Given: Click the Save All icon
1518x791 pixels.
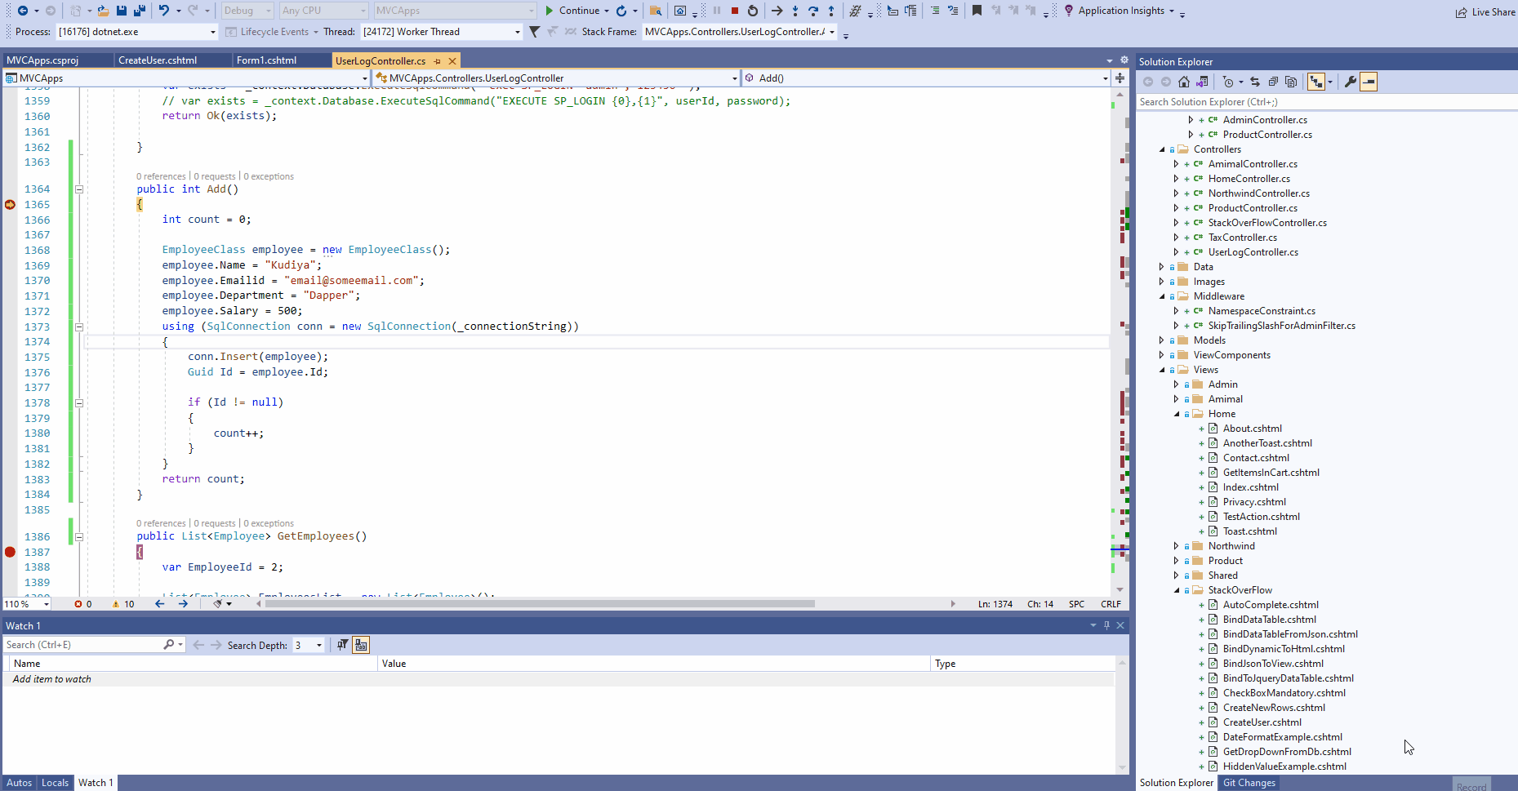Looking at the screenshot, I should tap(139, 11).
